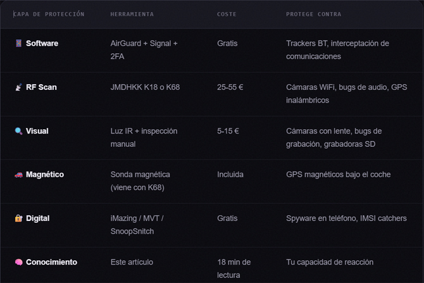
Task: Click the pink brain icon beside Conocimiento
Action: (18, 262)
